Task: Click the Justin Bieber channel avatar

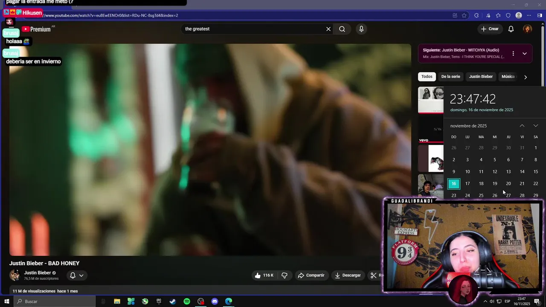Action: [x=15, y=275]
